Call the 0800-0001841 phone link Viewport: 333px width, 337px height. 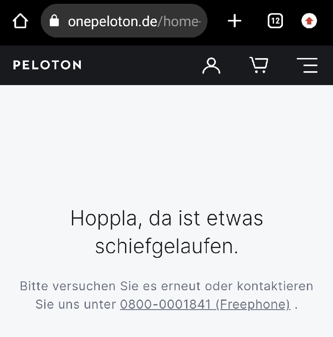click(x=165, y=304)
